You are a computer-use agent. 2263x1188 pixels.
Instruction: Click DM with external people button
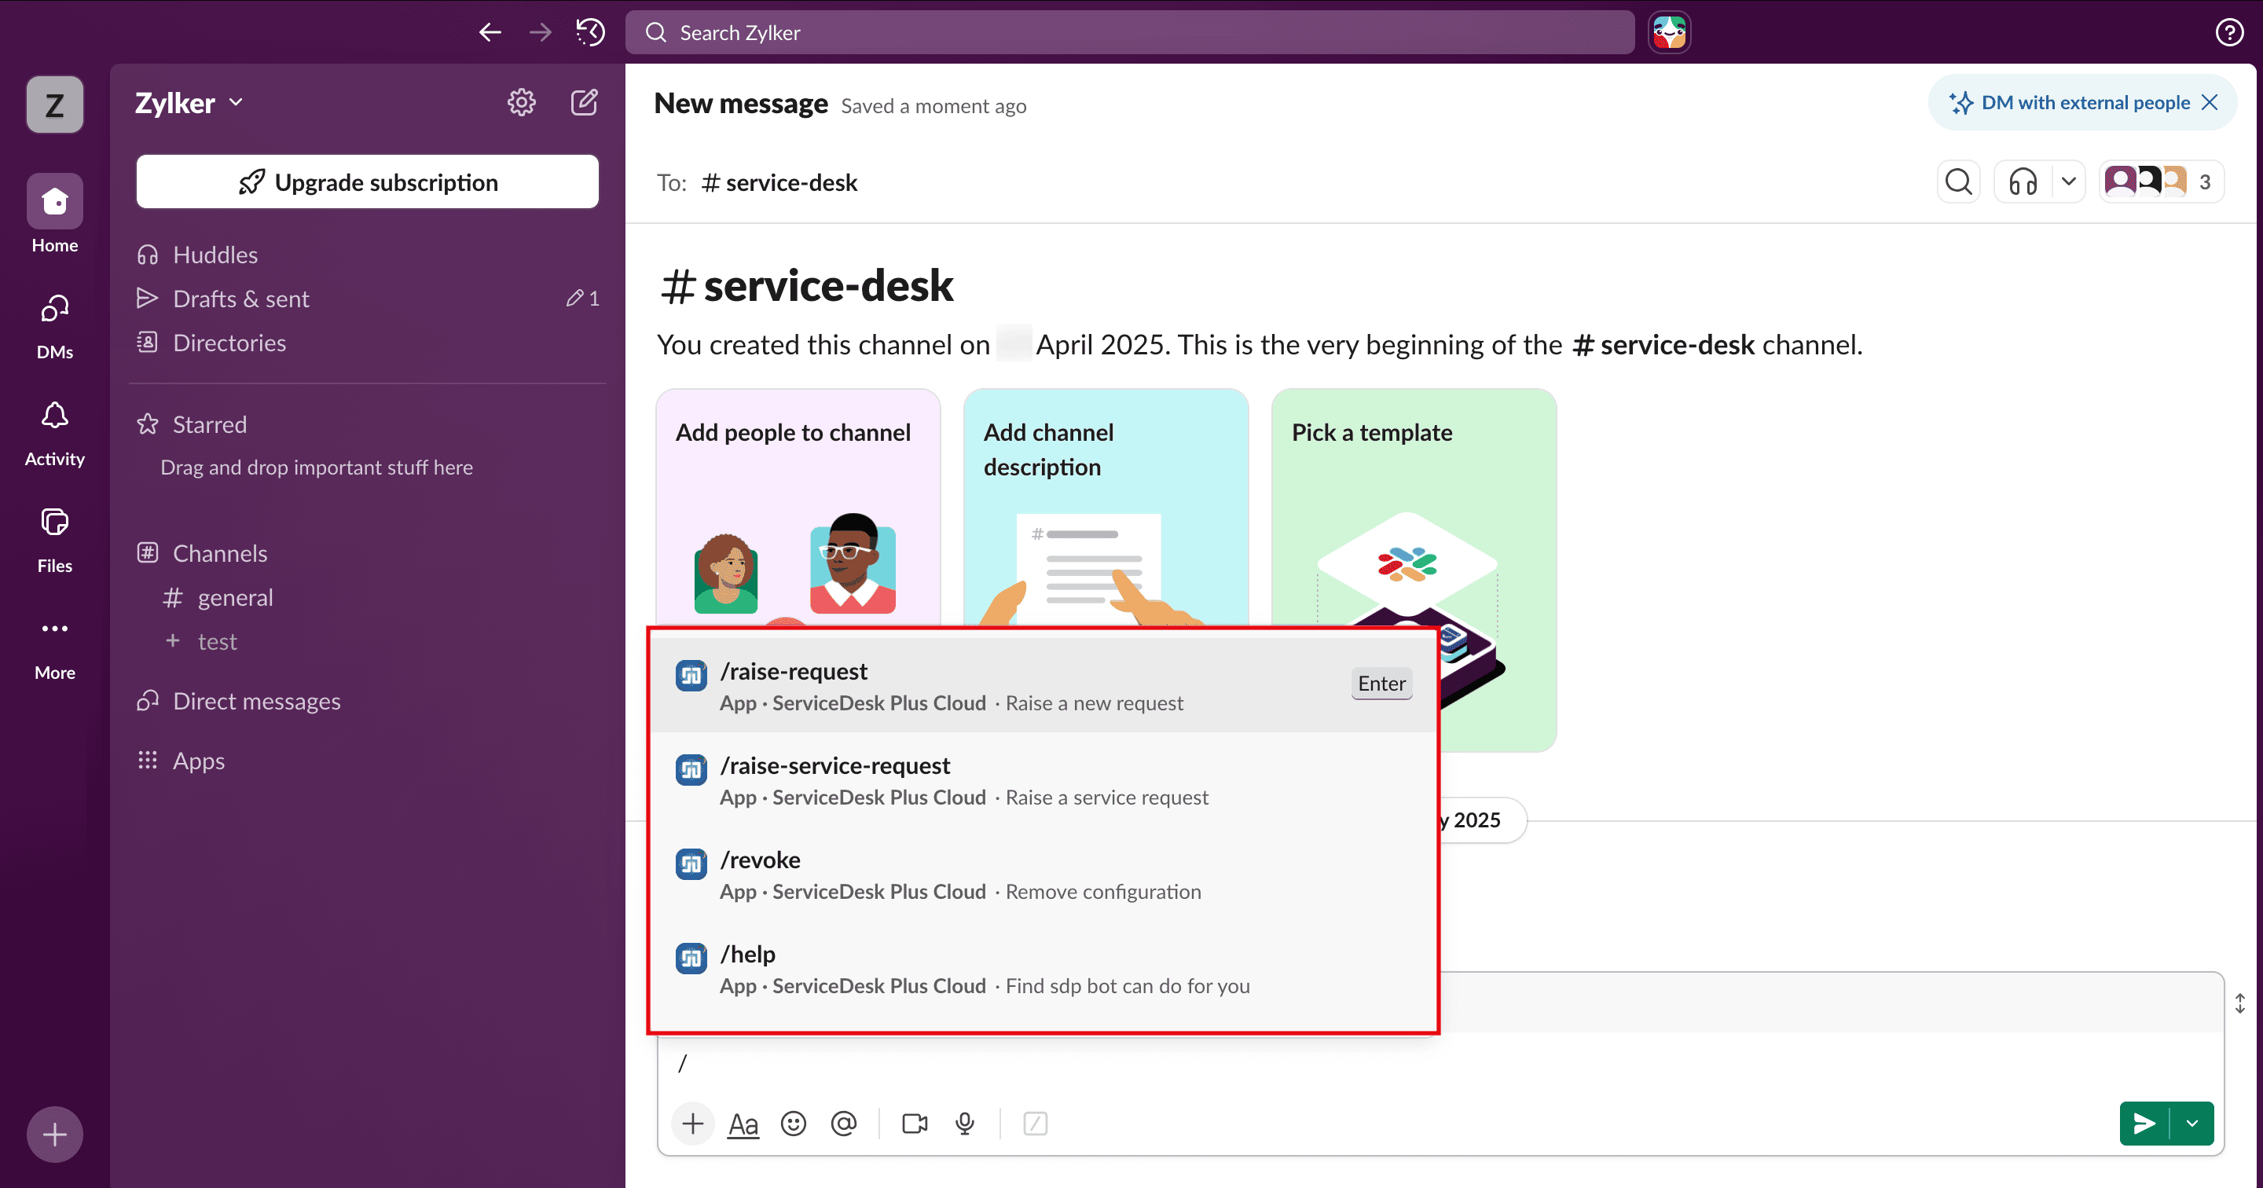pos(2085,103)
